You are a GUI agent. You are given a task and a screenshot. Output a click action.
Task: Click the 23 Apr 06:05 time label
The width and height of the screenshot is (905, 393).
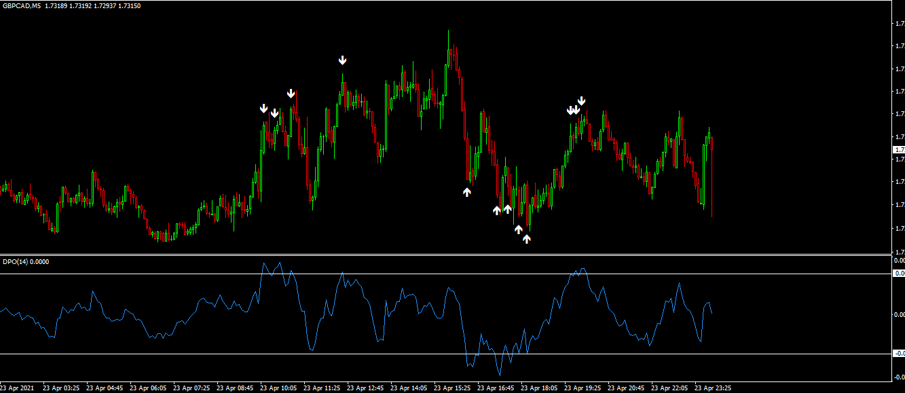tap(148, 389)
